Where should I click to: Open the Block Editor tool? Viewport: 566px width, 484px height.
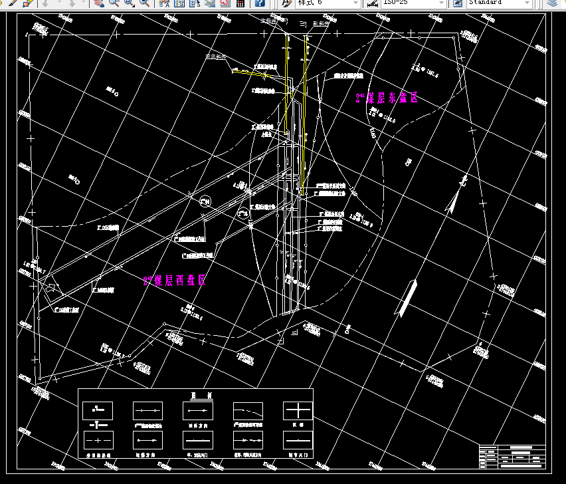pos(28,3)
